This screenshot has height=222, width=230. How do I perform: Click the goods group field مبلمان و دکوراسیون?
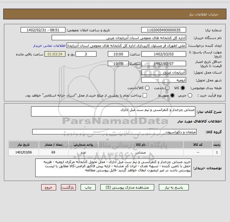tap(114, 132)
